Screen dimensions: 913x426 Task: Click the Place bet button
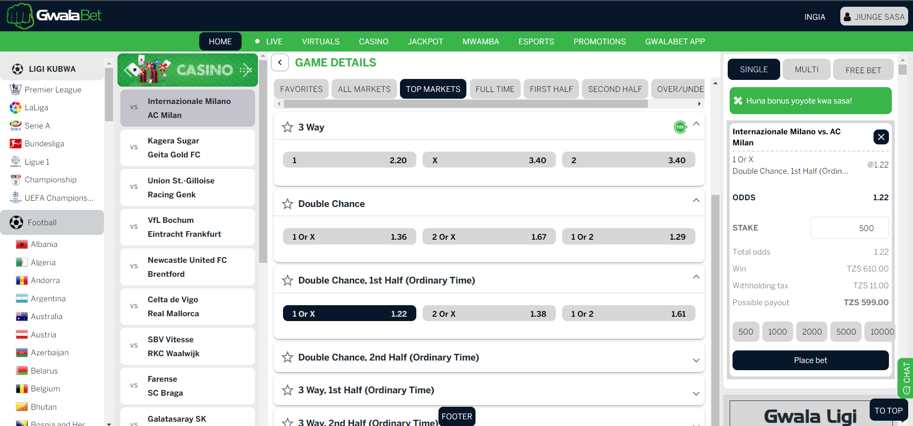(810, 360)
